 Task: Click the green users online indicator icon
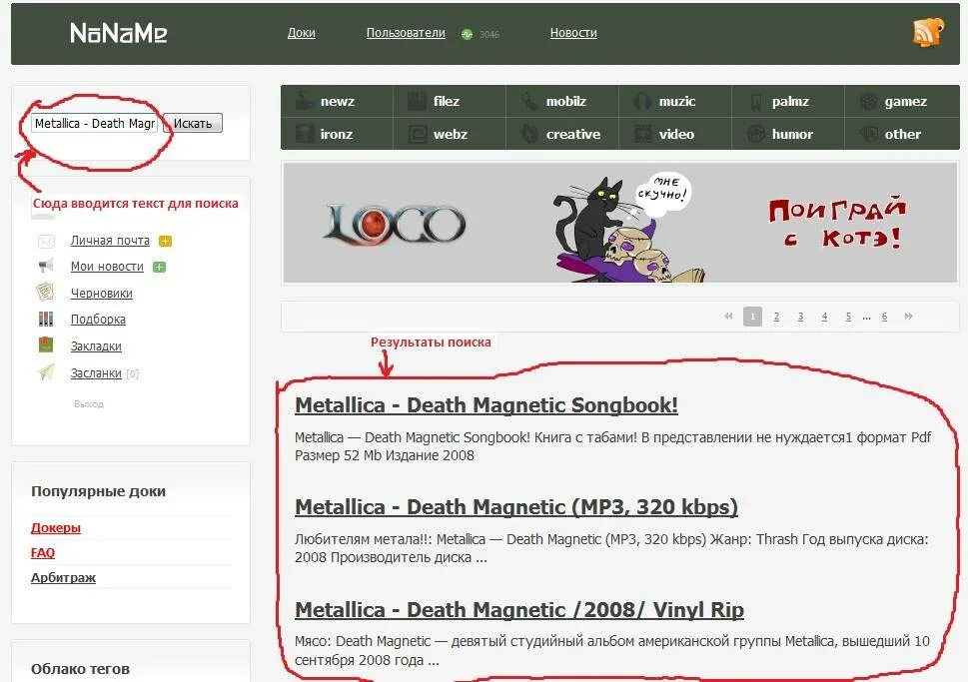coord(467,34)
